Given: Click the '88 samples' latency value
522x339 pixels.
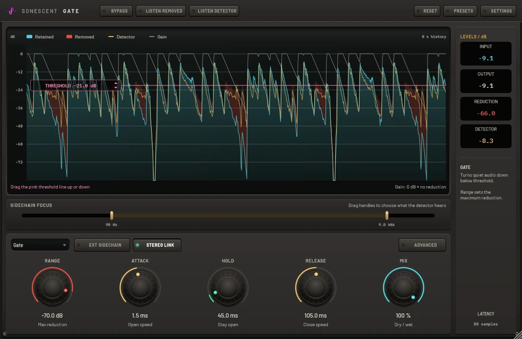Looking at the screenshot, I should (x=486, y=324).
